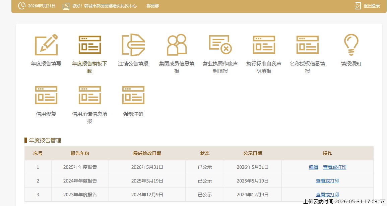Click the 信用承诺信息填报 icon
This screenshot has width=387, height=206.
[x=89, y=95]
